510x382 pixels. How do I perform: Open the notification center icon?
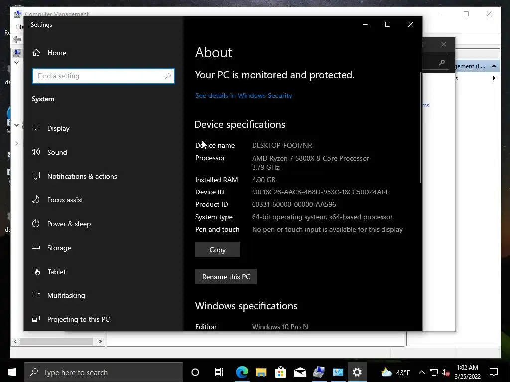coord(494,372)
